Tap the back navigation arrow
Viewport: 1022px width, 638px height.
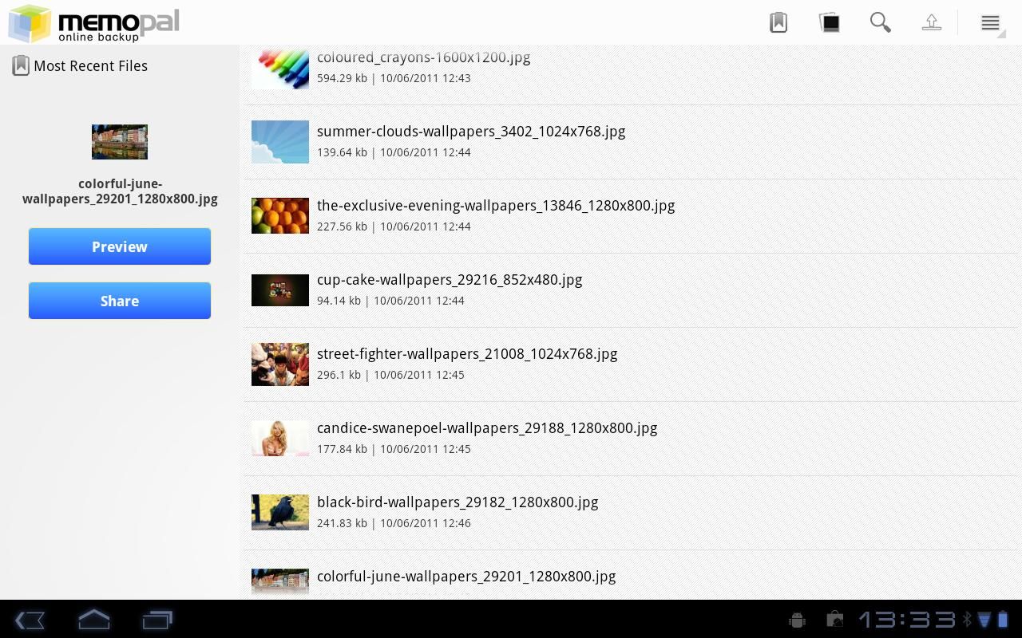(30, 620)
